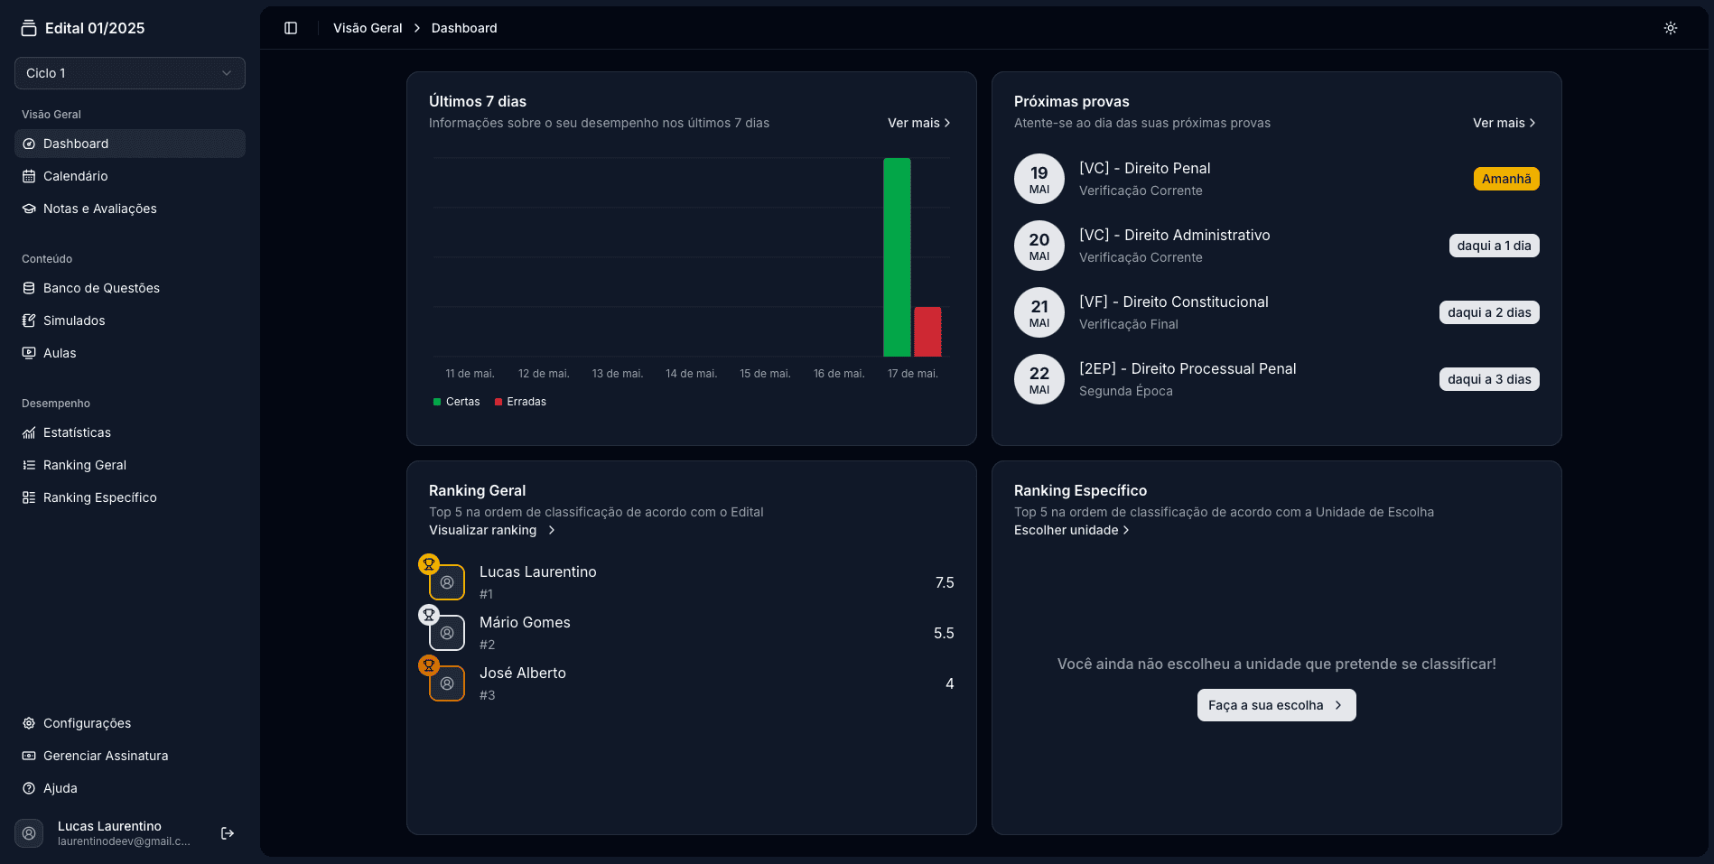This screenshot has height=864, width=1714.
Task: Select the Dashboard icon in the sidebar
Action: point(29,144)
